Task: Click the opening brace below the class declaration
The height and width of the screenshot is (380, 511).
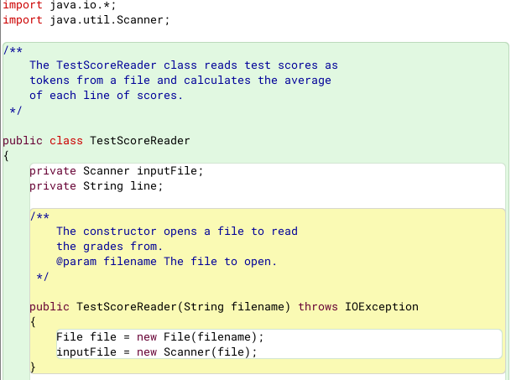Action: (x=6, y=155)
